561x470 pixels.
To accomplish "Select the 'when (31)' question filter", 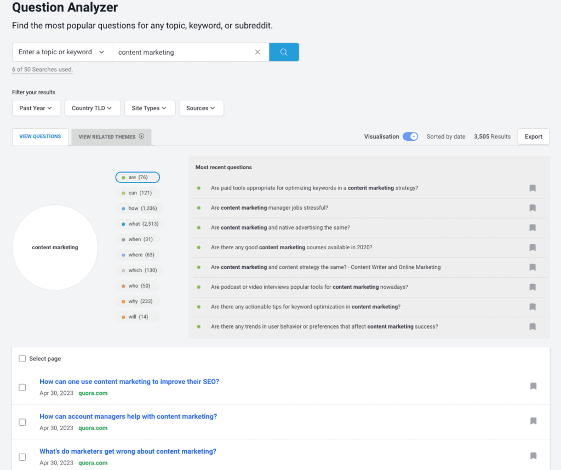I will (x=138, y=239).
